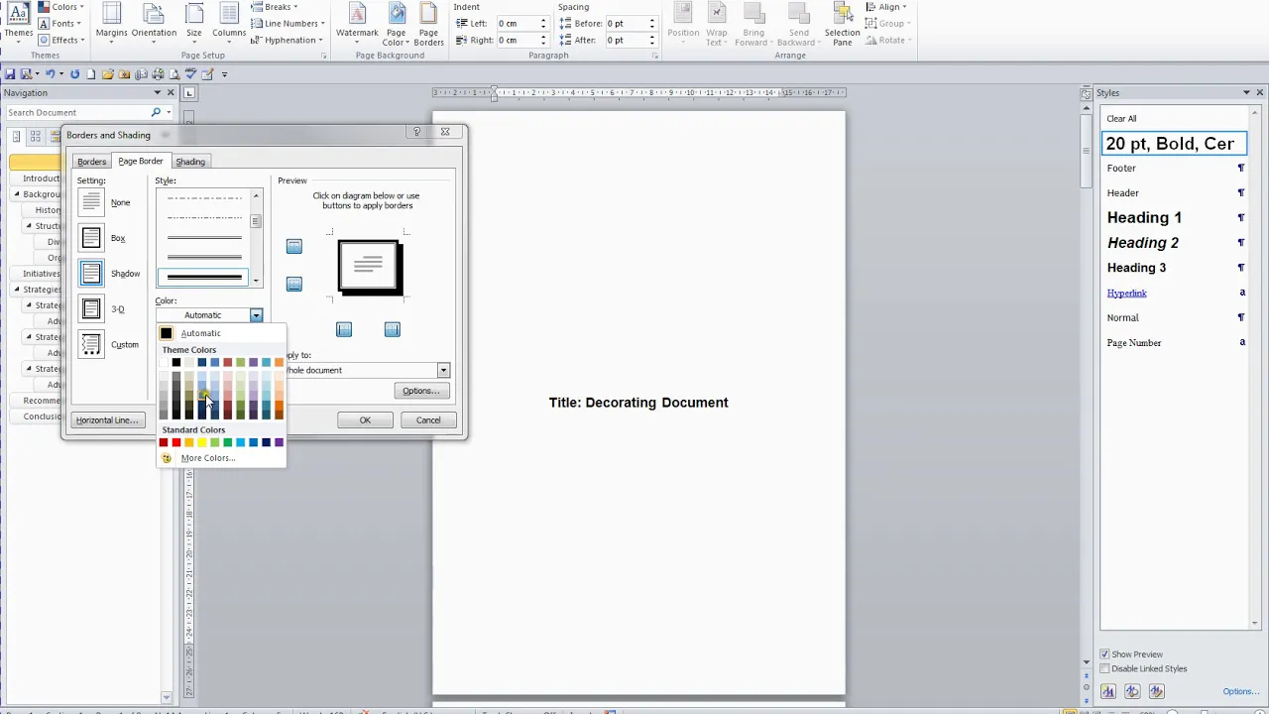Click the Redo icon in quick access toolbar
This screenshot has width=1269, height=714.
point(74,74)
